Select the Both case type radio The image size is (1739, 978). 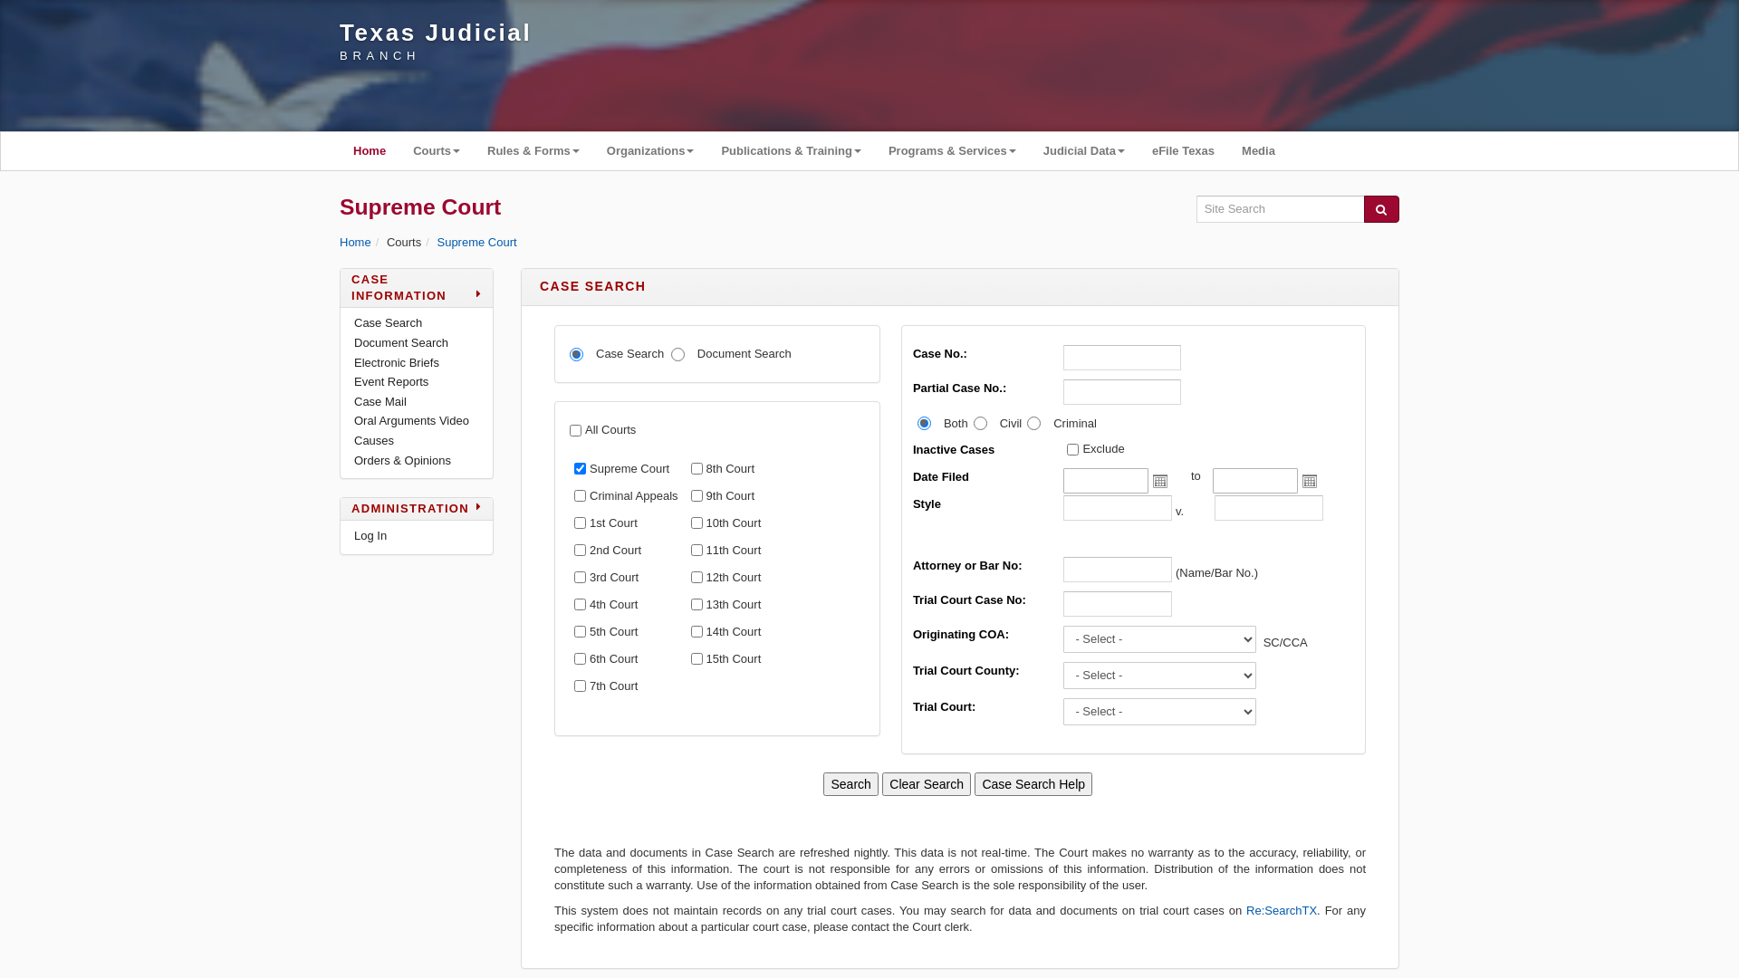pos(924,424)
